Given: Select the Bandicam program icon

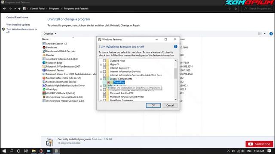Looking at the screenshot, I should coord(44,47).
